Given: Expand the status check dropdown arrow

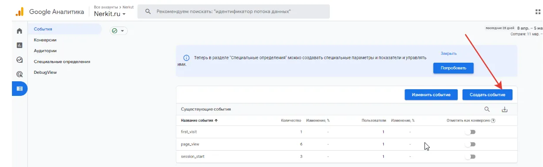Looking at the screenshot, I should (x=122, y=31).
